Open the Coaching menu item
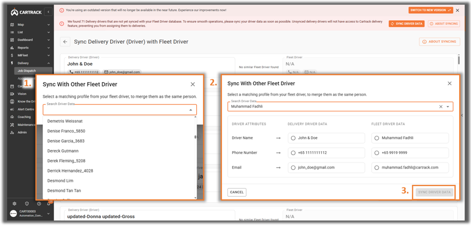 click(x=24, y=117)
